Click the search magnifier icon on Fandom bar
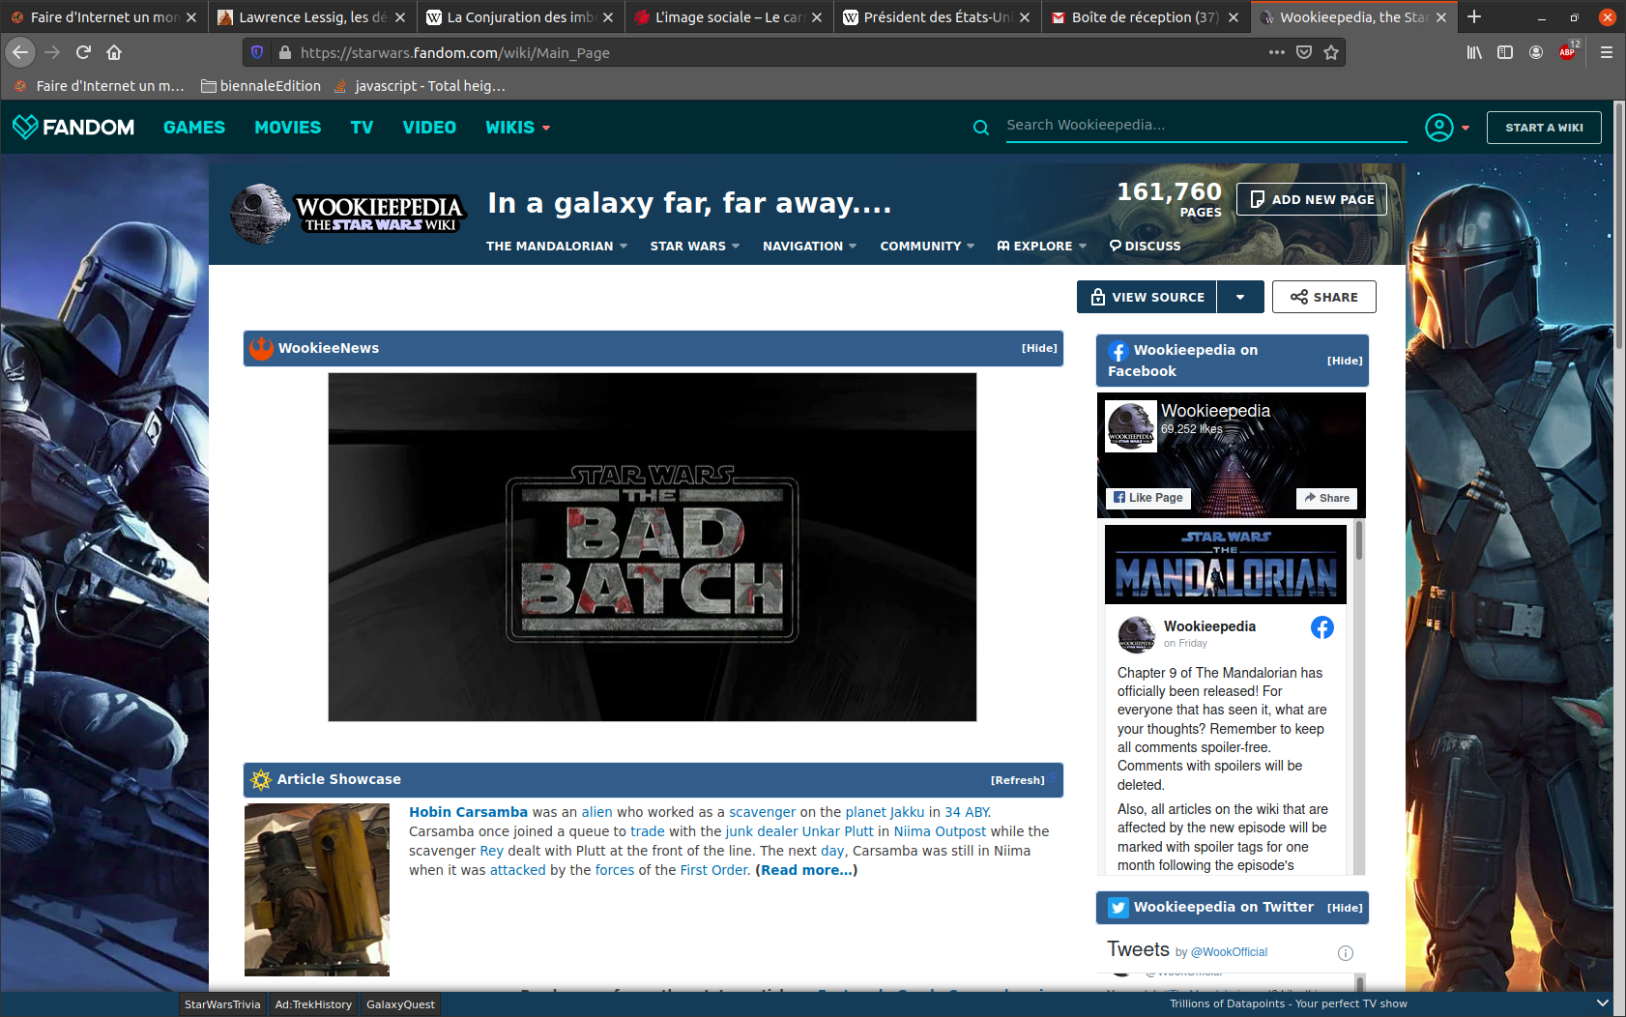Screen dimensions: 1626x1017 (981, 128)
